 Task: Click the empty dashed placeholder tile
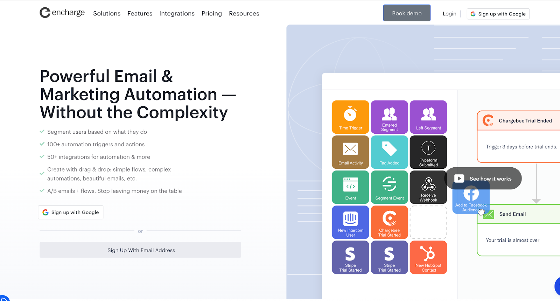point(428,222)
